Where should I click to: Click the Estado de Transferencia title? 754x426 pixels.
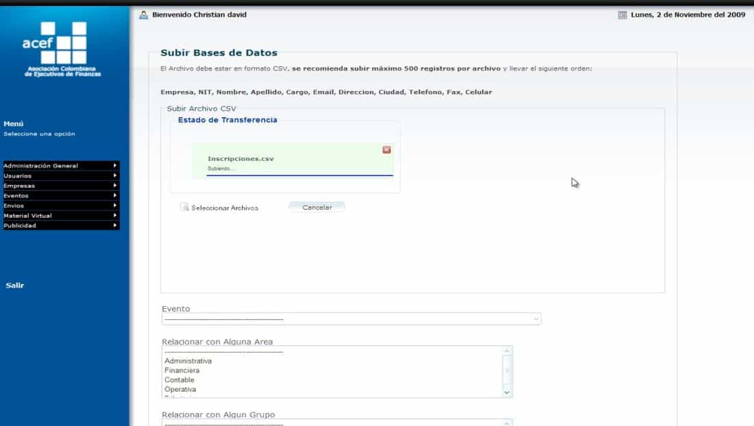tap(228, 120)
